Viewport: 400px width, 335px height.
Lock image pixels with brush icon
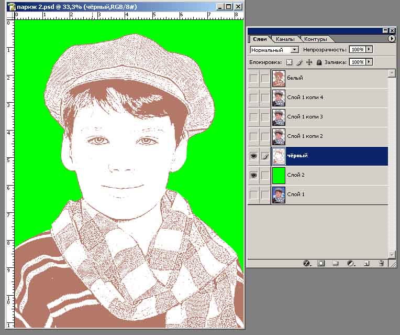[x=299, y=62]
